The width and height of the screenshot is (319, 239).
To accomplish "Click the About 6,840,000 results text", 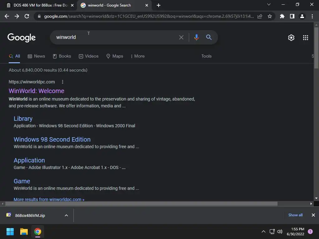I will click(48, 70).
